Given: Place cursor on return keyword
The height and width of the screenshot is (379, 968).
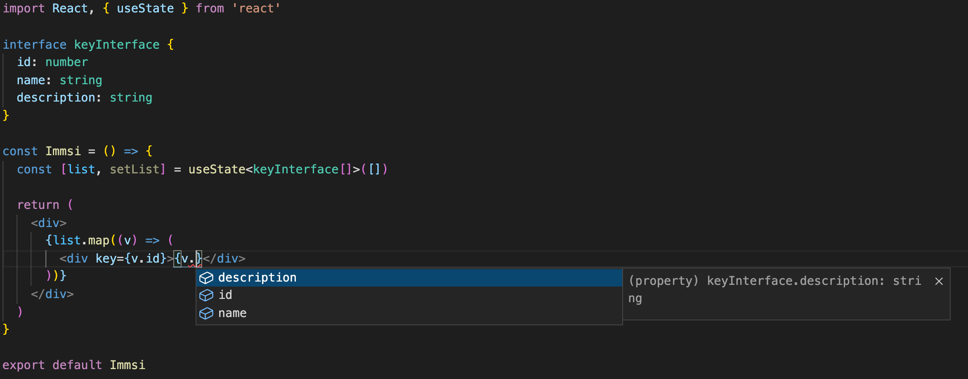Looking at the screenshot, I should [x=38, y=205].
